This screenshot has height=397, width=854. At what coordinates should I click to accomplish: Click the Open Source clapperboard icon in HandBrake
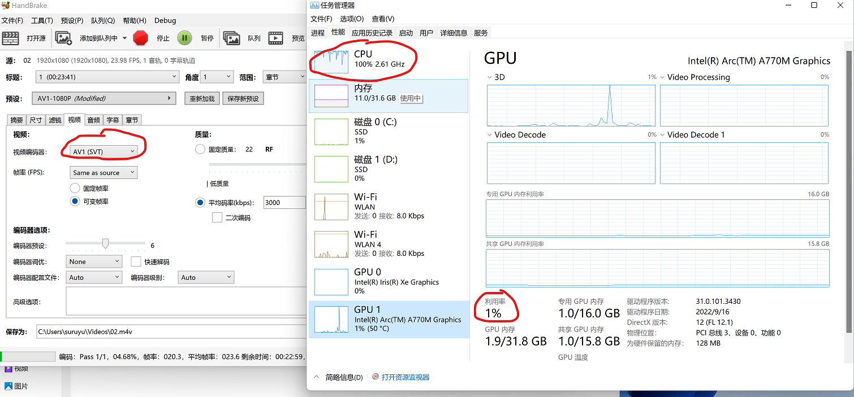click(10, 38)
